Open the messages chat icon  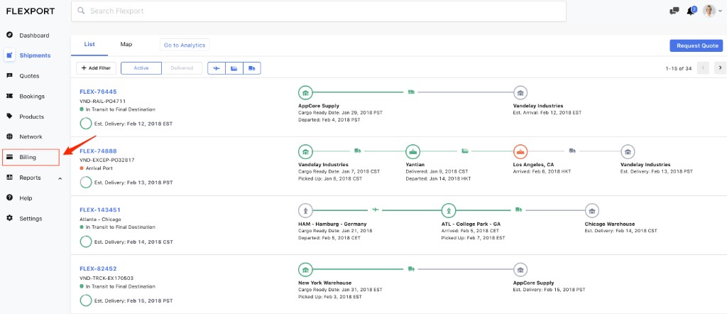point(674,11)
